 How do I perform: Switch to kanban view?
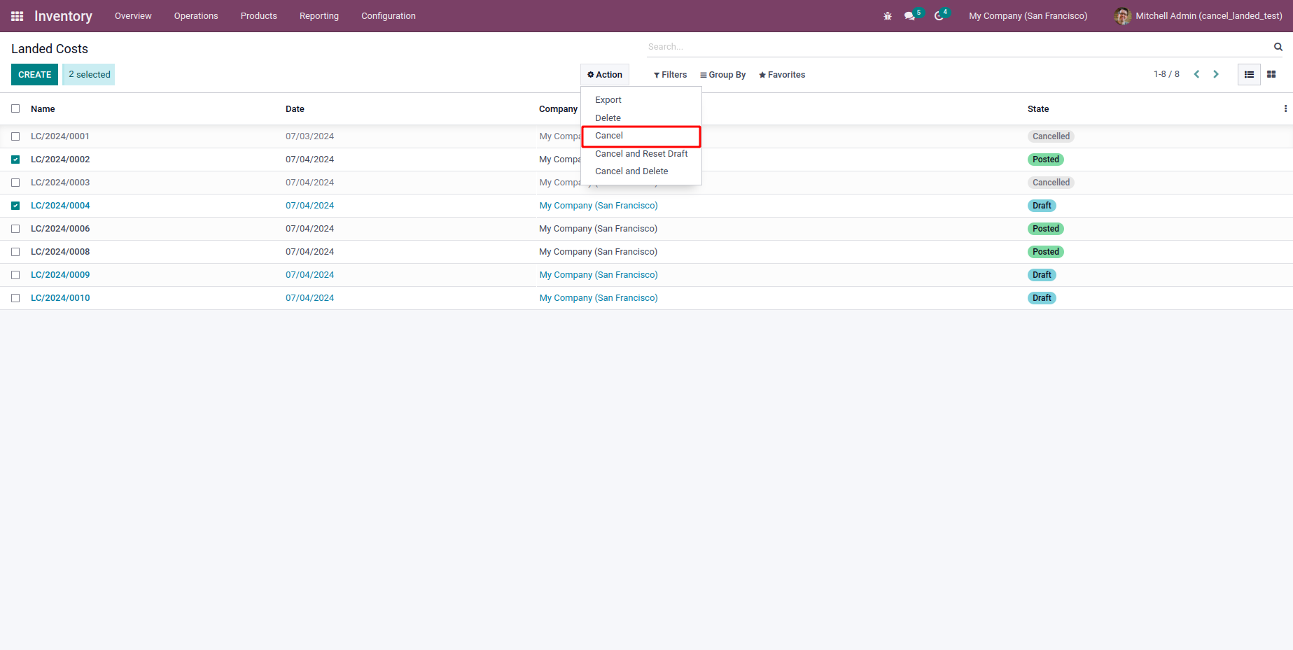pyautogui.click(x=1271, y=74)
